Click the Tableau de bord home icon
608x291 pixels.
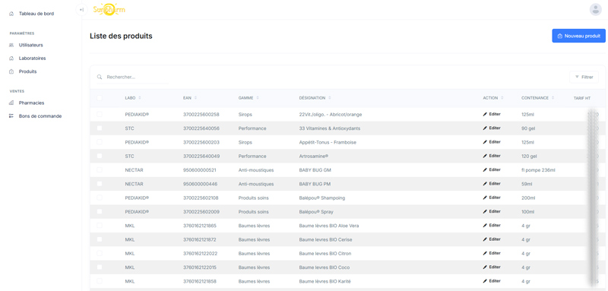tap(11, 14)
